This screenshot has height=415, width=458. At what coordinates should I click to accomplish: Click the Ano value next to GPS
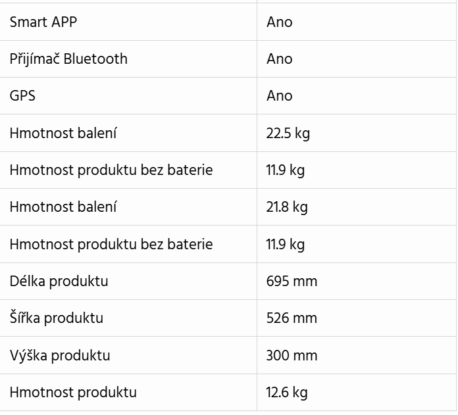pyautogui.click(x=279, y=96)
